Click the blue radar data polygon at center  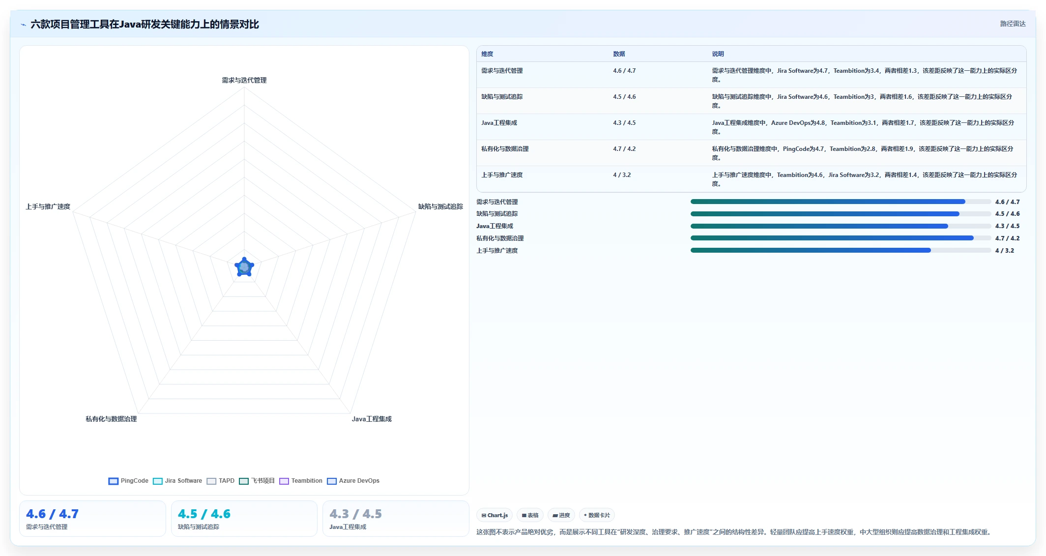(244, 267)
